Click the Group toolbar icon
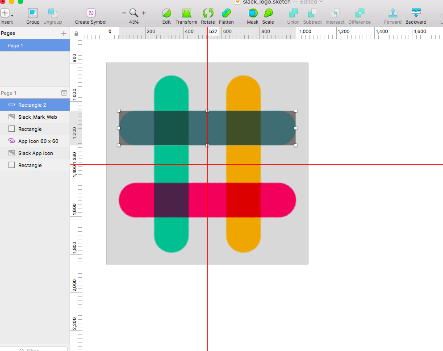This screenshot has height=351, width=443. 33,13
